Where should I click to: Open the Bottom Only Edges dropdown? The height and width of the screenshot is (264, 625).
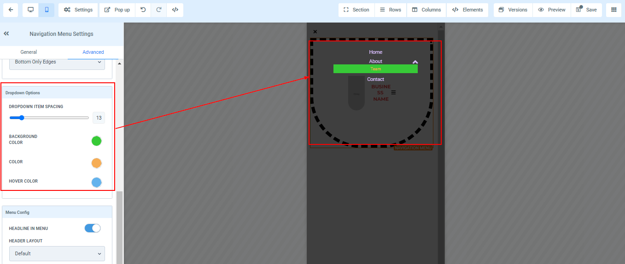(x=57, y=62)
